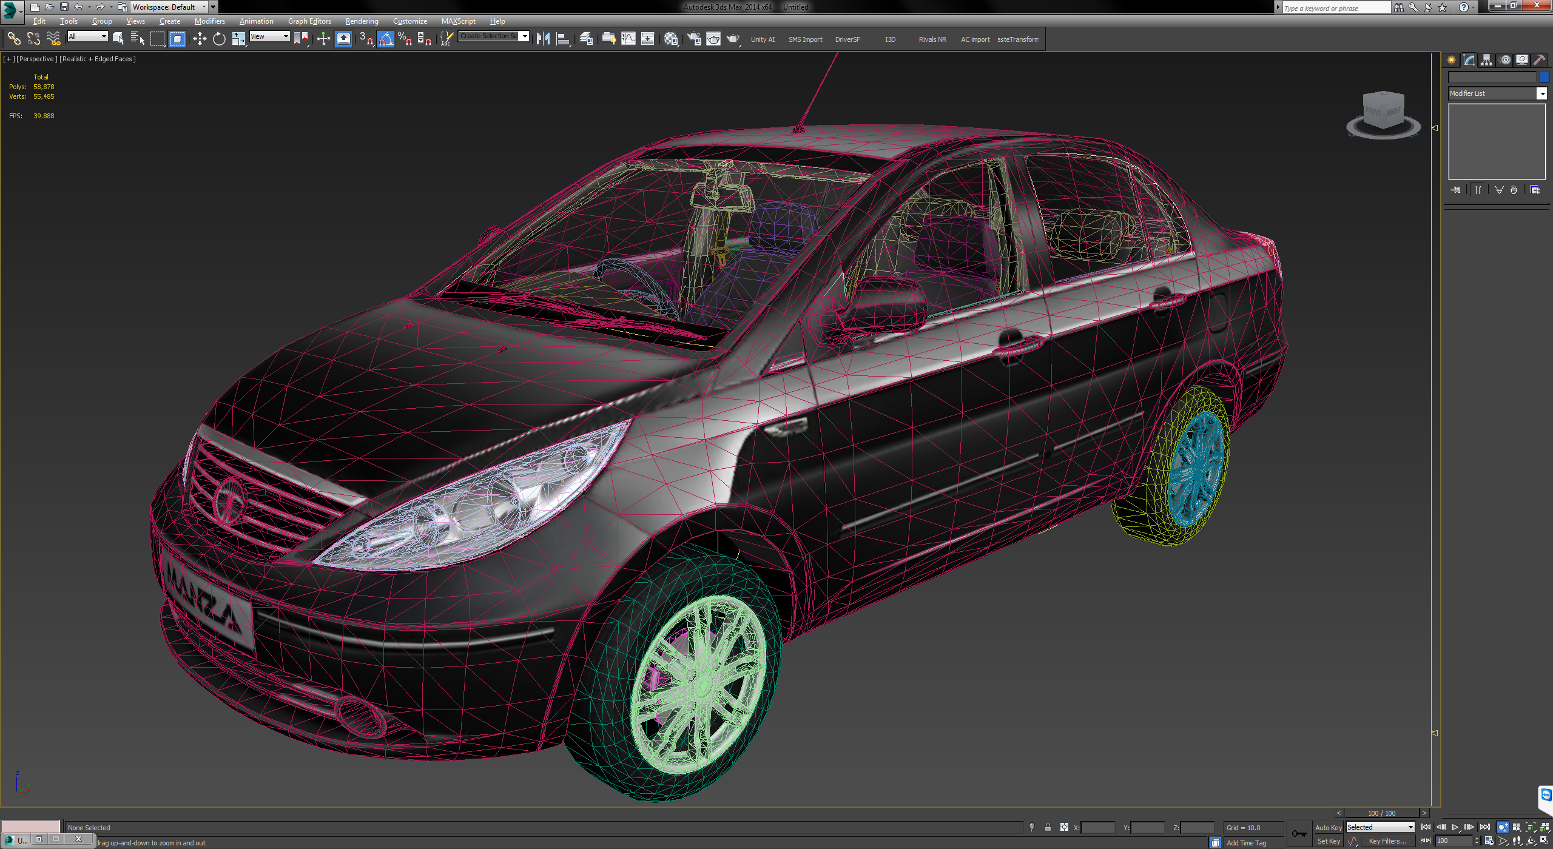1553x849 pixels.
Task: Open the Material Editor teapot icon
Action: [670, 39]
